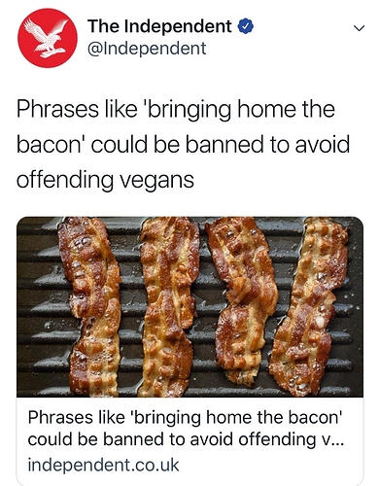
Task: Select the tweet's first line 'Phrases like'
Action: point(77,109)
